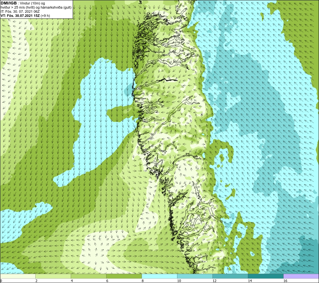The width and height of the screenshot is (319, 283).
Task: Click the 12–14 teal legend swatch
Action: [230, 276]
